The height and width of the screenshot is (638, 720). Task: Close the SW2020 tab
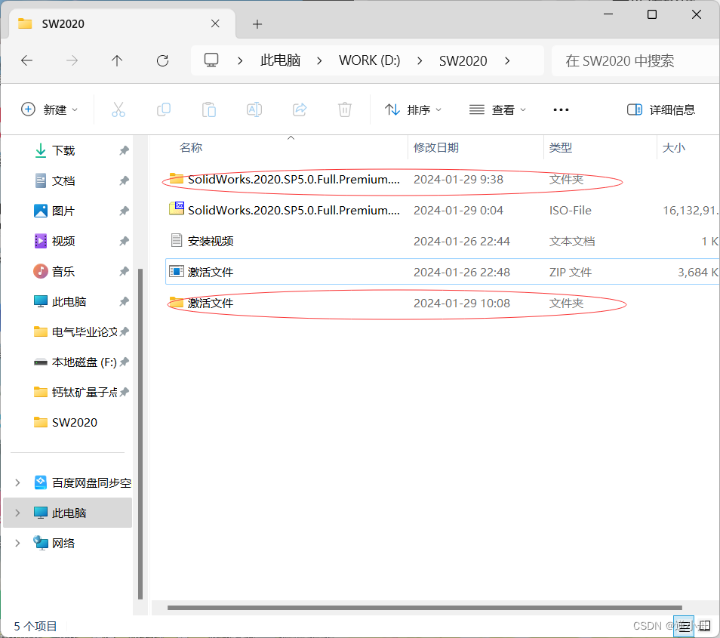point(215,23)
